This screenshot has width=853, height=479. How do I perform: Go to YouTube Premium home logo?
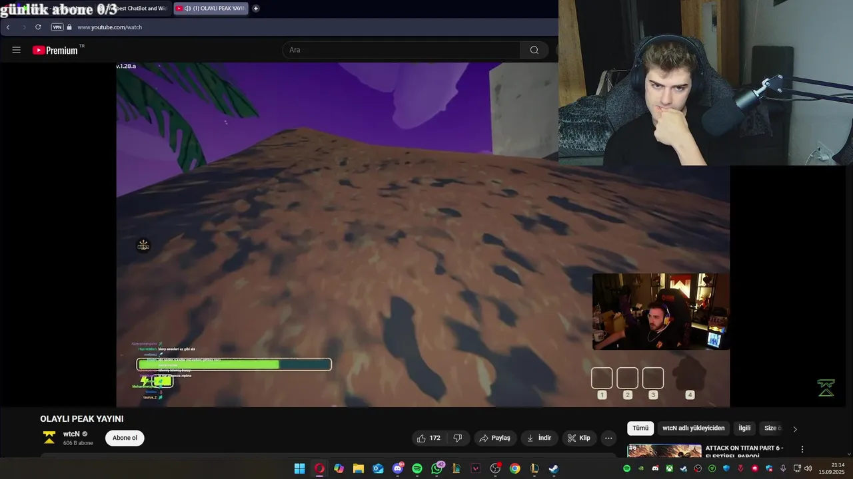pyautogui.click(x=55, y=50)
